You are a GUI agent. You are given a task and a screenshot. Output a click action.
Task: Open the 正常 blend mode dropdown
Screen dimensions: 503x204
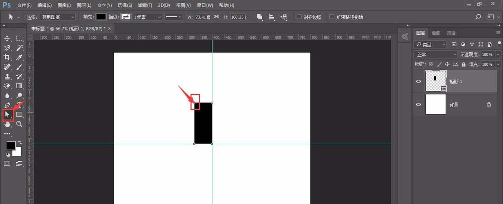[436, 54]
